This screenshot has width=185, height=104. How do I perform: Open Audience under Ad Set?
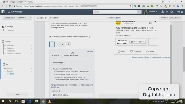point(10,48)
